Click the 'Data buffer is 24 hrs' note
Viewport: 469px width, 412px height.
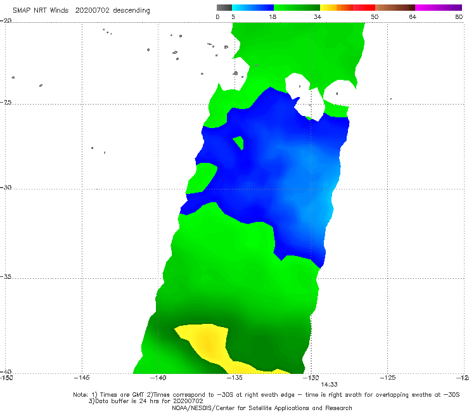[146, 401]
